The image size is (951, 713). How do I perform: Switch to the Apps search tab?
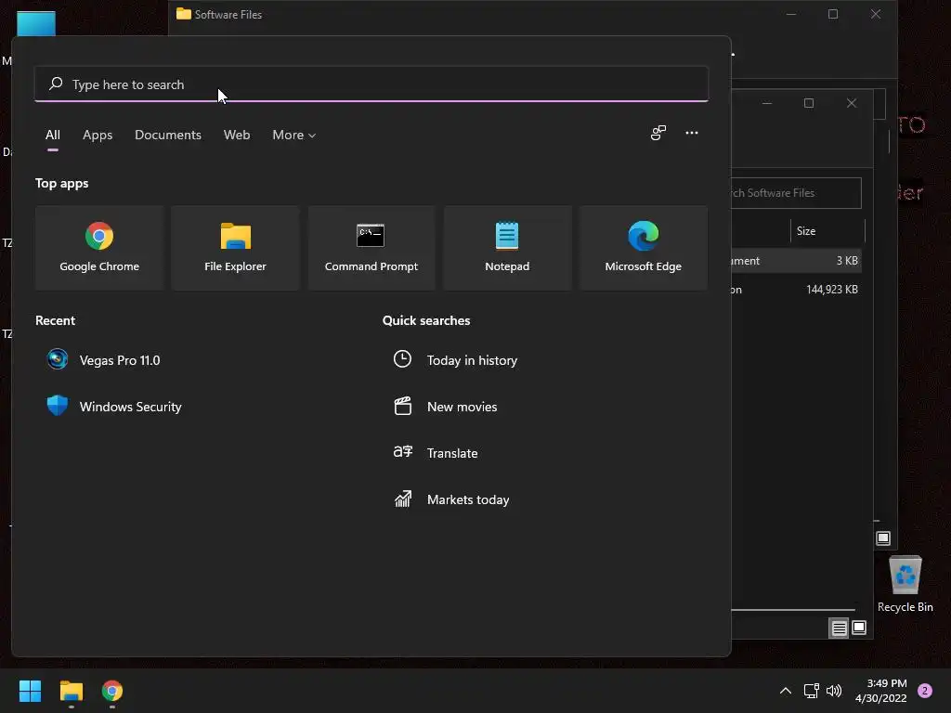98,135
